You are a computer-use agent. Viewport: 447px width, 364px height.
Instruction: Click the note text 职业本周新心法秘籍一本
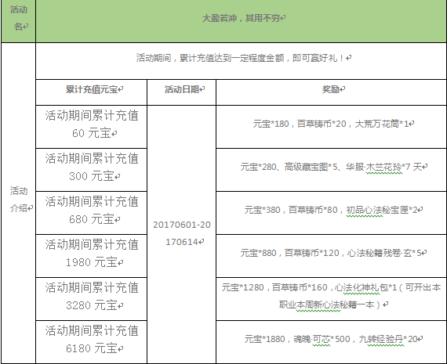(327, 305)
